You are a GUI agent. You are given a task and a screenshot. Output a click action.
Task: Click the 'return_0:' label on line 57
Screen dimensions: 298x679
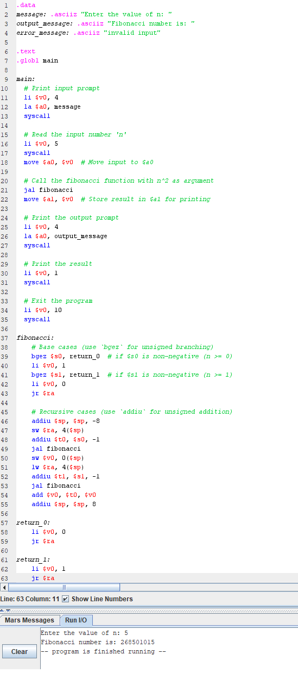tap(33, 522)
